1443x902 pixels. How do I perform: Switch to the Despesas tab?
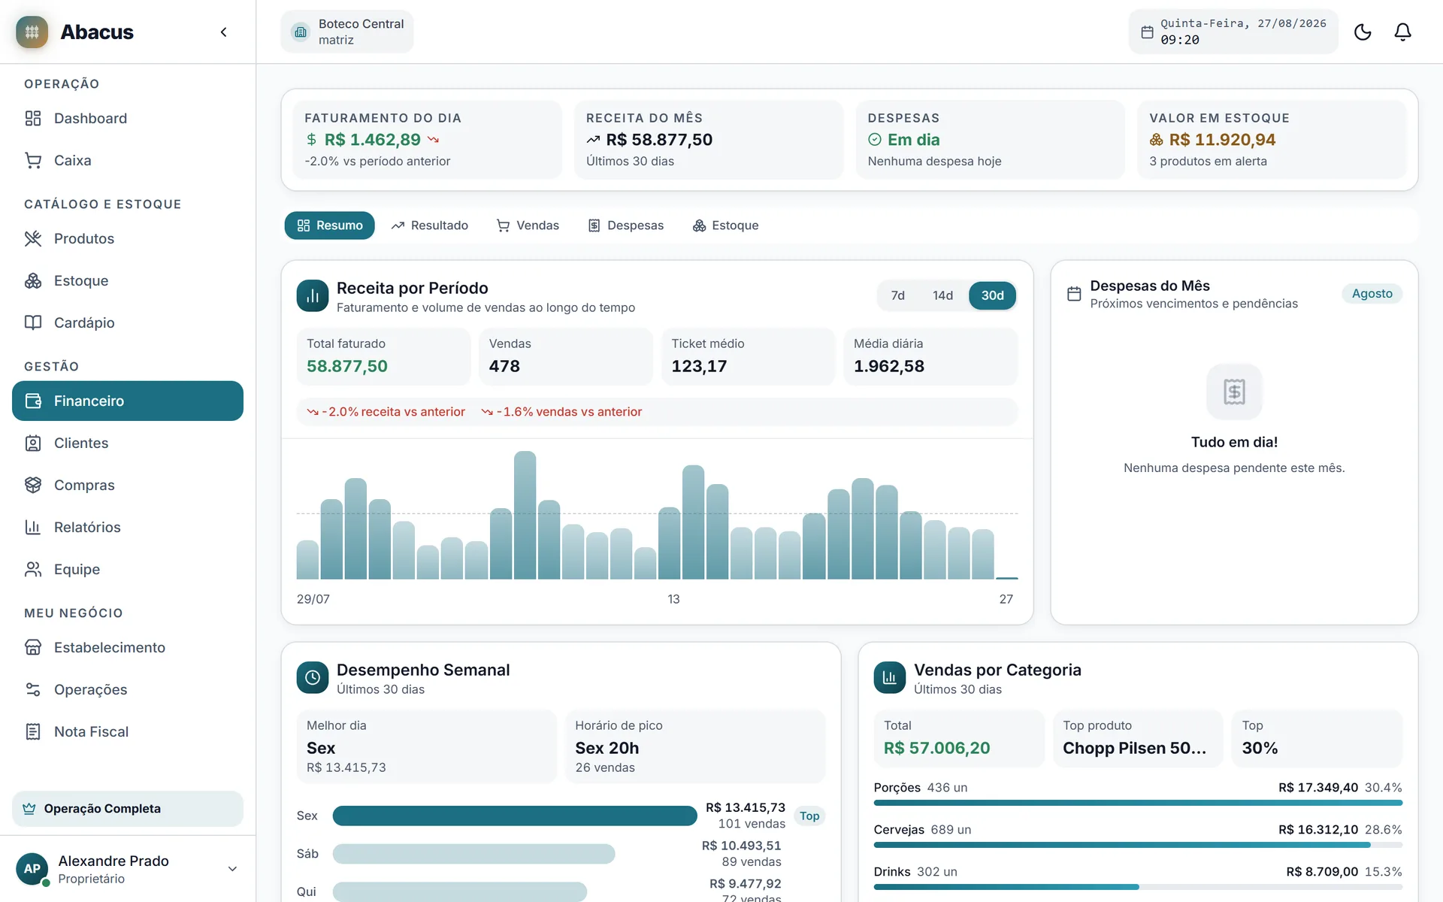[626, 225]
